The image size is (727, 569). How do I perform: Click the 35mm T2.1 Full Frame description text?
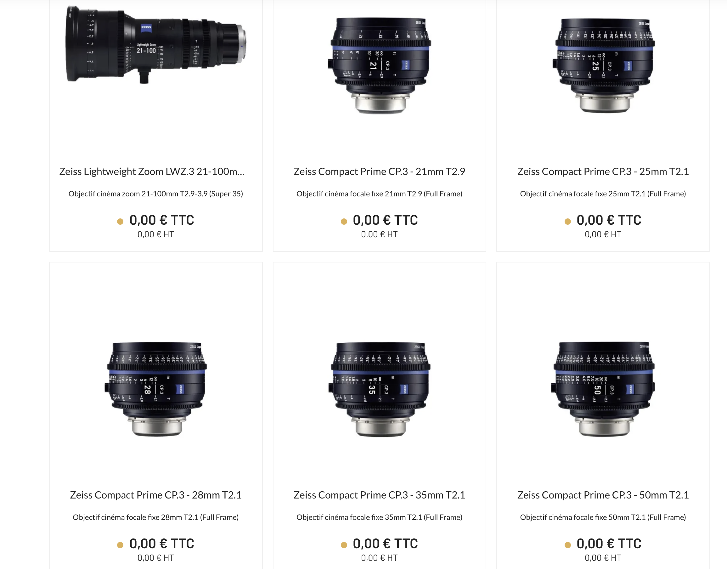[x=379, y=517]
